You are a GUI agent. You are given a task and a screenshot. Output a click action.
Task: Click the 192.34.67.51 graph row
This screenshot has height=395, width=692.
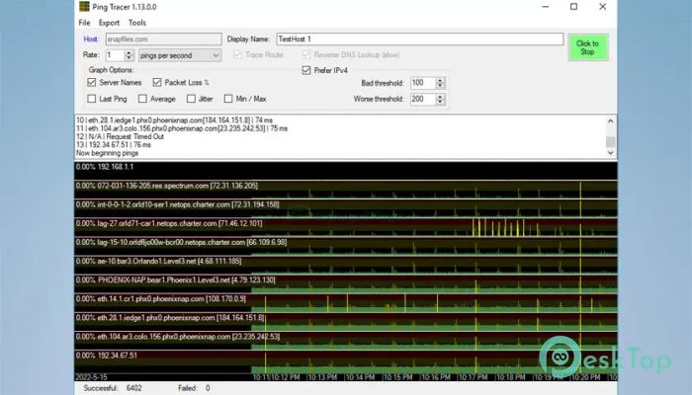tap(346, 361)
